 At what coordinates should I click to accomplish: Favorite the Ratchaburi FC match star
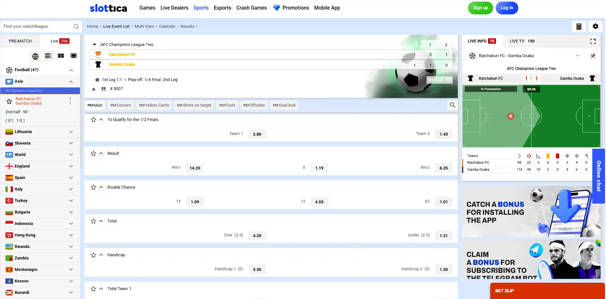pos(9,101)
